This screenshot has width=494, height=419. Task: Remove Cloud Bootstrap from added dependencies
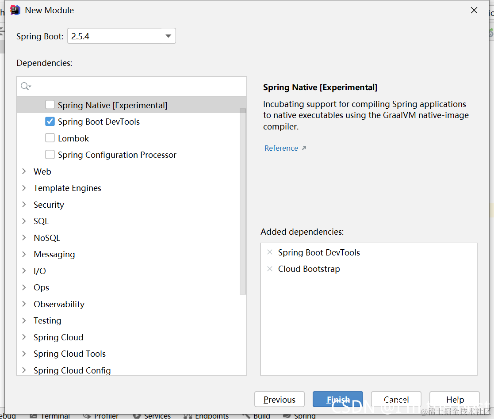tap(270, 269)
